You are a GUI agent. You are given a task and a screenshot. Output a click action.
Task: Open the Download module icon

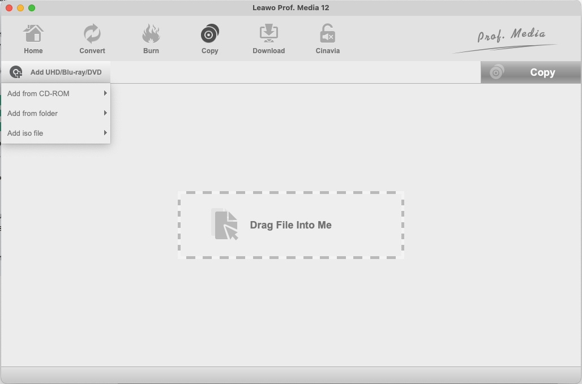(x=269, y=33)
